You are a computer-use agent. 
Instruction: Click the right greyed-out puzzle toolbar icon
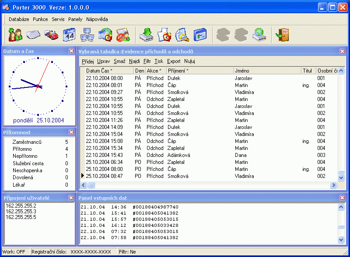pyautogui.click(x=241, y=35)
